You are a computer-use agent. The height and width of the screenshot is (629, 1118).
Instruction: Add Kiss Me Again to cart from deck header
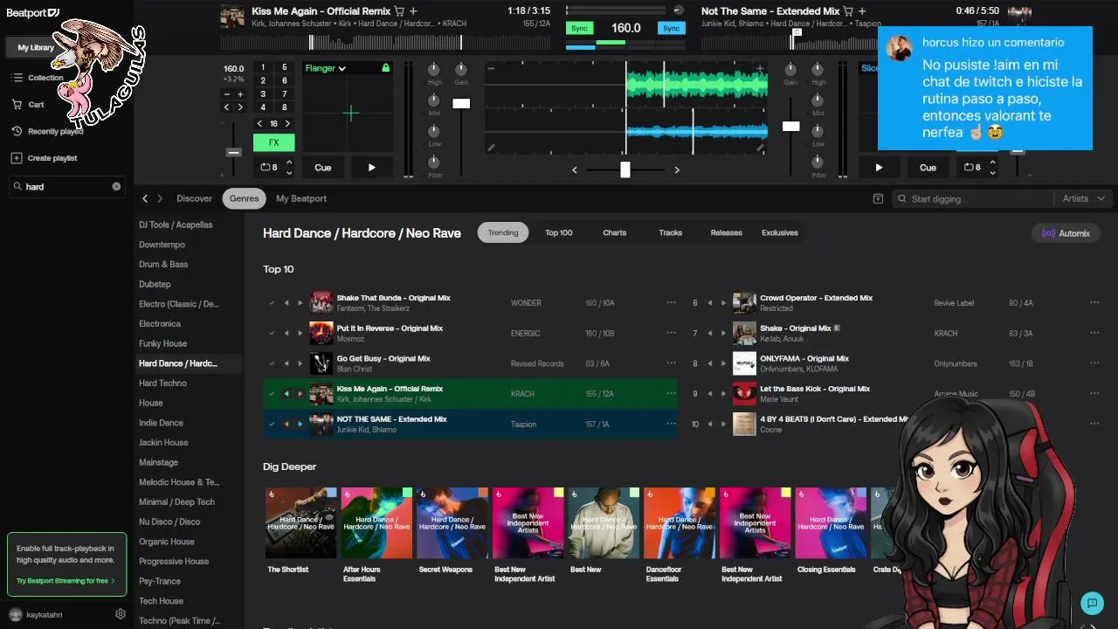(399, 11)
